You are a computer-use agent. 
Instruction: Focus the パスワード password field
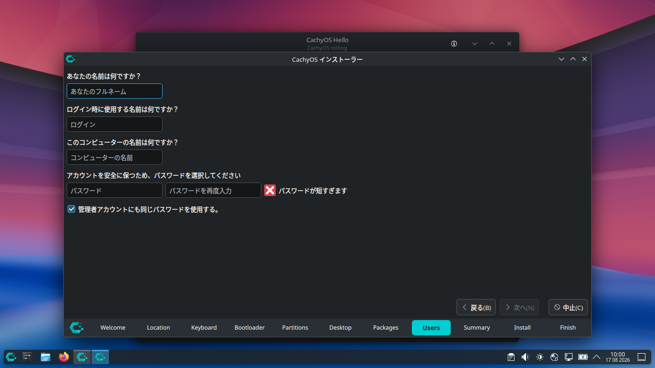pyautogui.click(x=115, y=190)
